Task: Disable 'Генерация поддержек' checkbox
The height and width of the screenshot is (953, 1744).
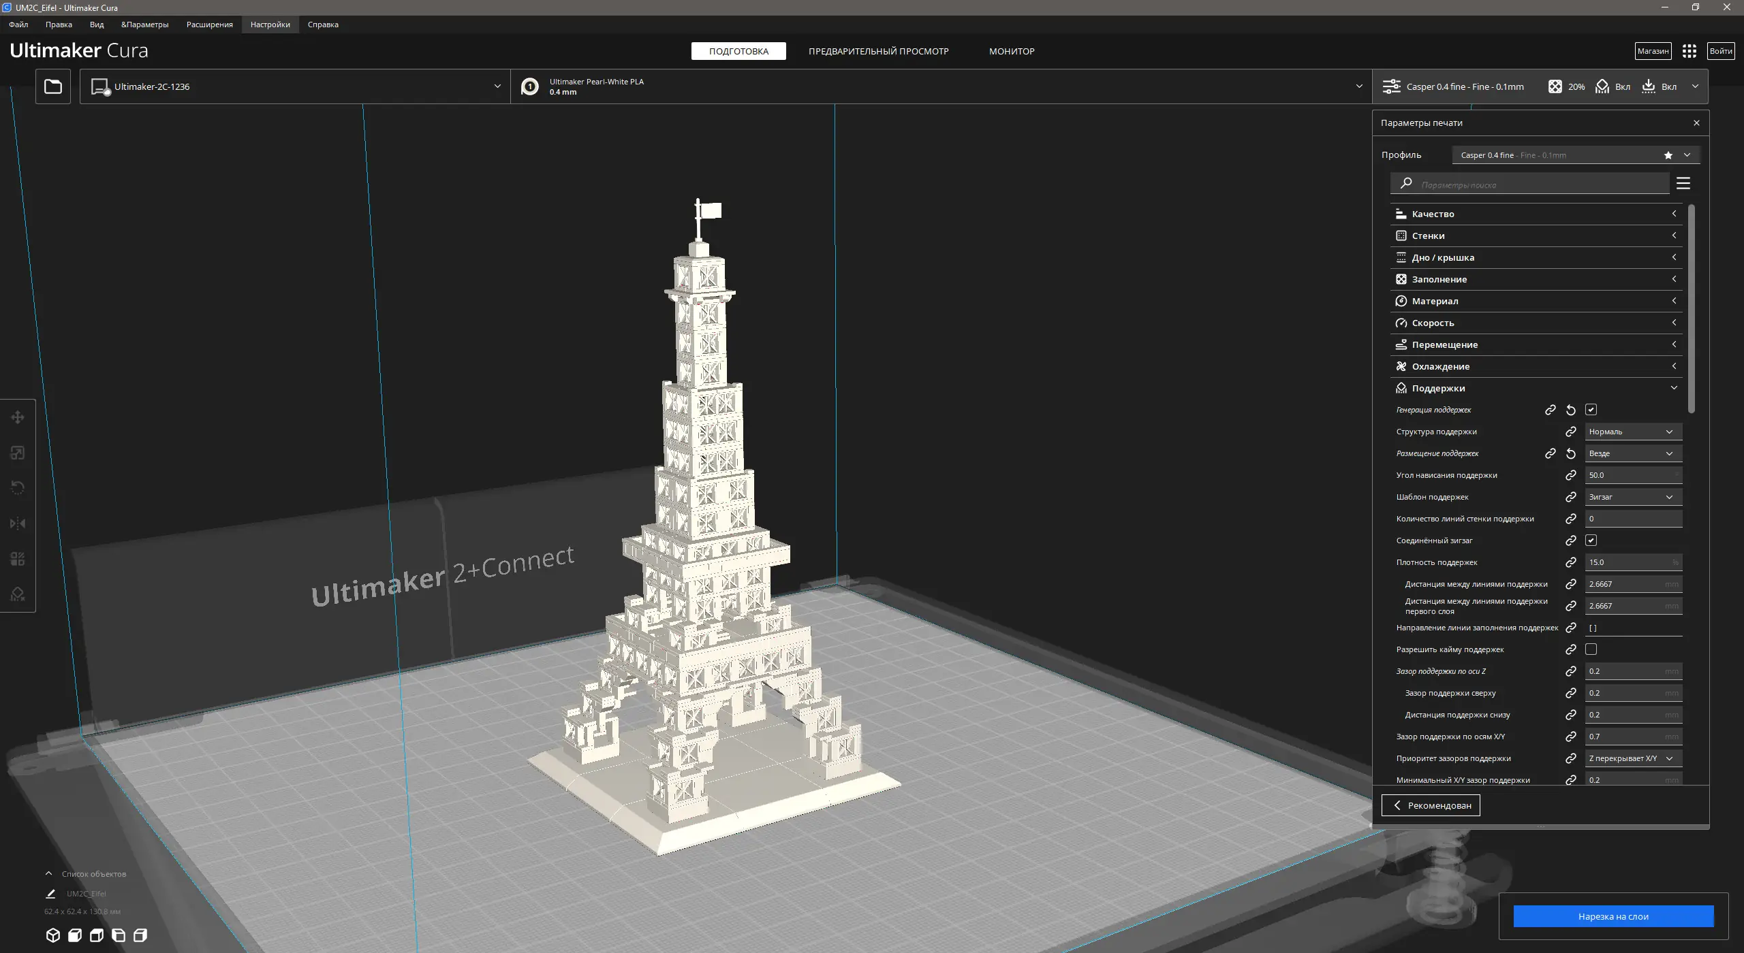Action: (x=1591, y=410)
